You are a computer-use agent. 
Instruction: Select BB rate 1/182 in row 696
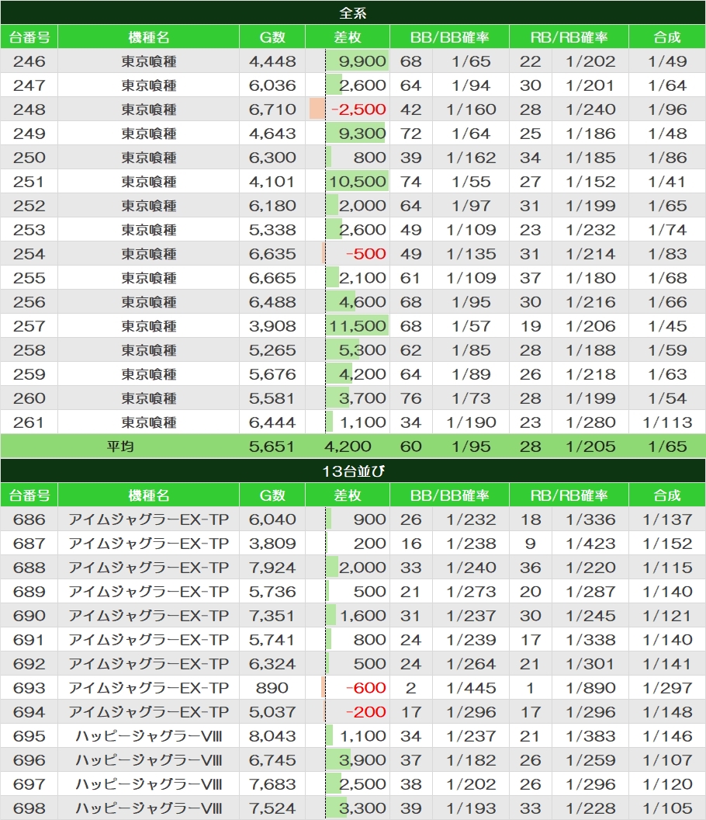point(471,760)
